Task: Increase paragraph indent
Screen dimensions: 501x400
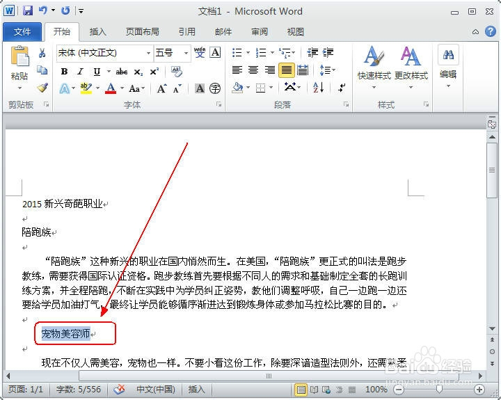Action: [328, 53]
